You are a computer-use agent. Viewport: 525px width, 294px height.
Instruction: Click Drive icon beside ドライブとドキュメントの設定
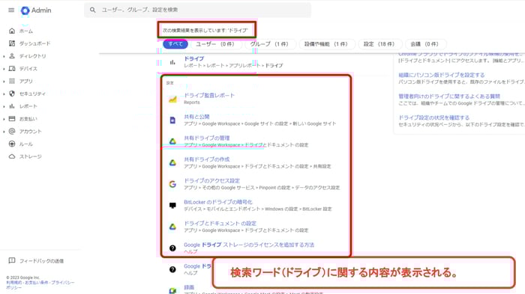coord(172,227)
